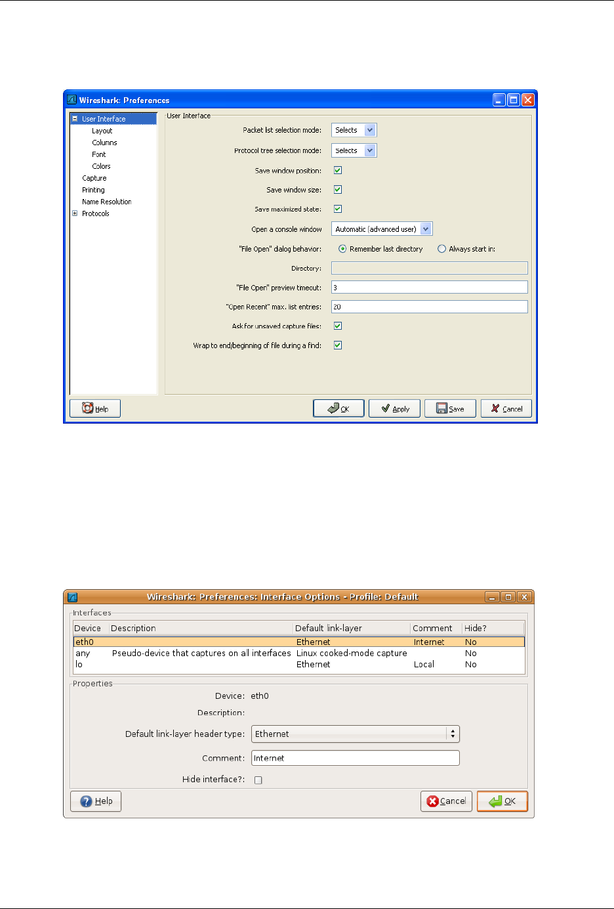The width and height of the screenshot is (614, 909).
Task: Select User Interface tree item
Action: [104, 119]
